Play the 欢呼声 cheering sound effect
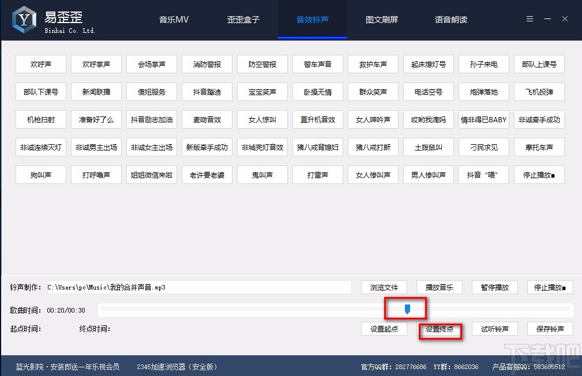Image resolution: width=582 pixels, height=376 pixels. click(x=40, y=64)
